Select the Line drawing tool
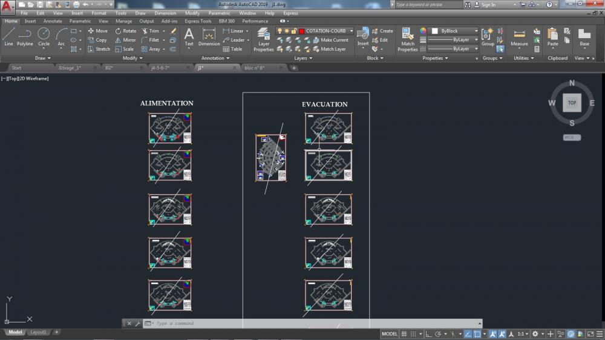 [x=8, y=36]
